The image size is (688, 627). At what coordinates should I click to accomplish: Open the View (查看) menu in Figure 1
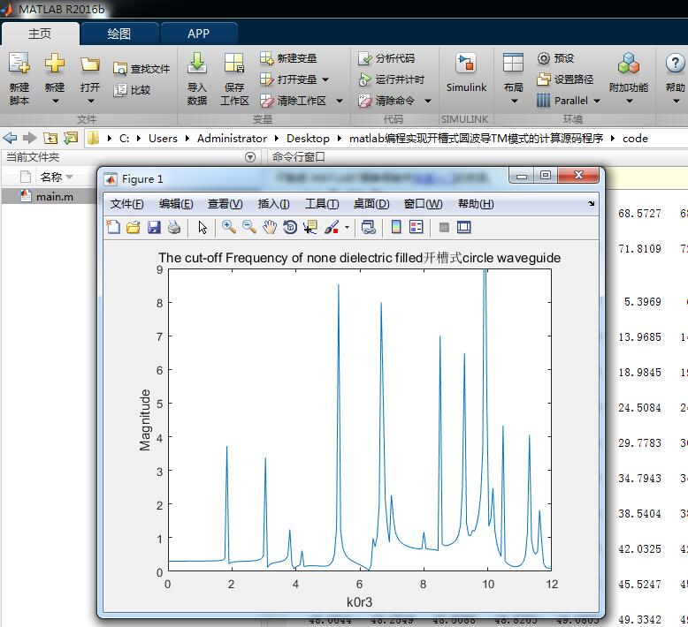[x=225, y=204]
